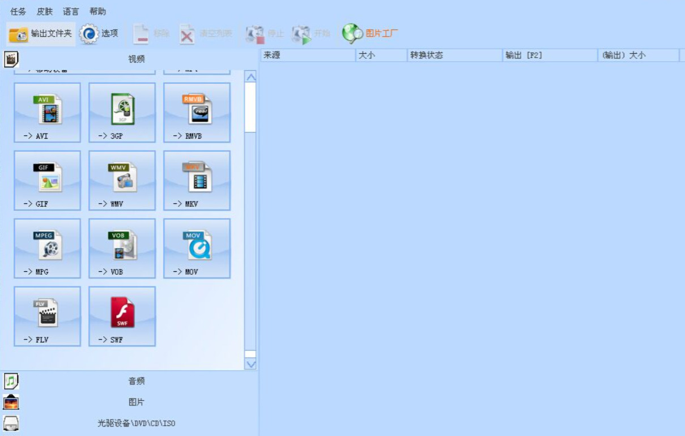Select the MKV format icon
Screen dimensions: 685x436
click(197, 181)
